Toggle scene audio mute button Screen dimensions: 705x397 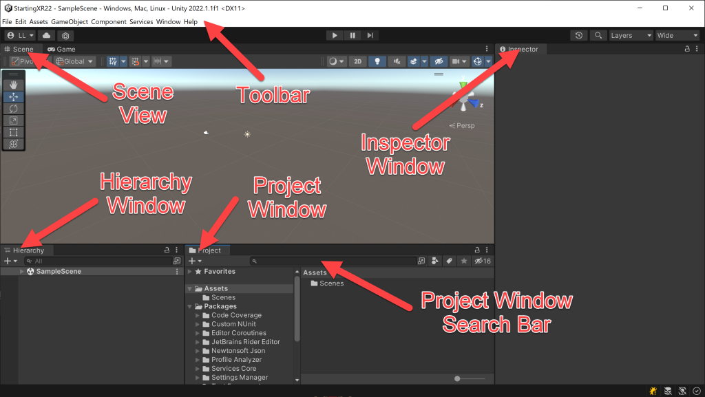coord(397,61)
